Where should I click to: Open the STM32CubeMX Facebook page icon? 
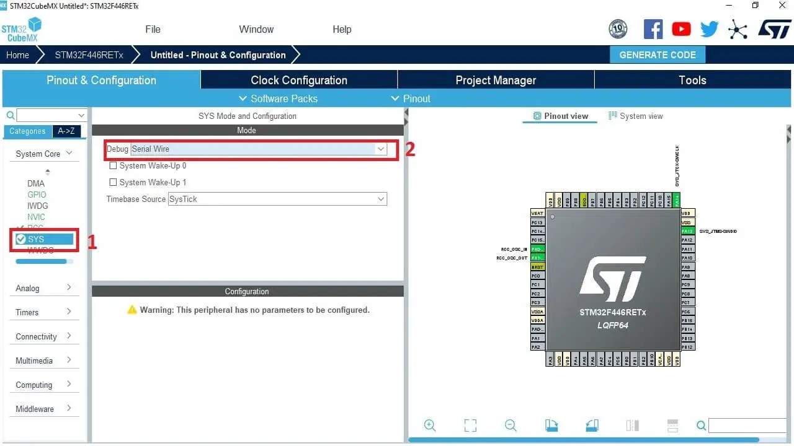[x=653, y=28]
